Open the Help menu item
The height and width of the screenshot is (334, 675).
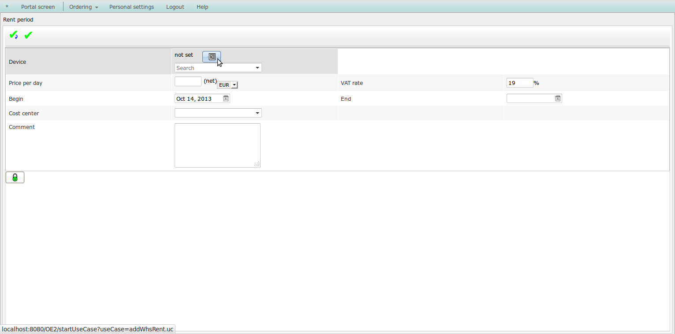pyautogui.click(x=202, y=7)
